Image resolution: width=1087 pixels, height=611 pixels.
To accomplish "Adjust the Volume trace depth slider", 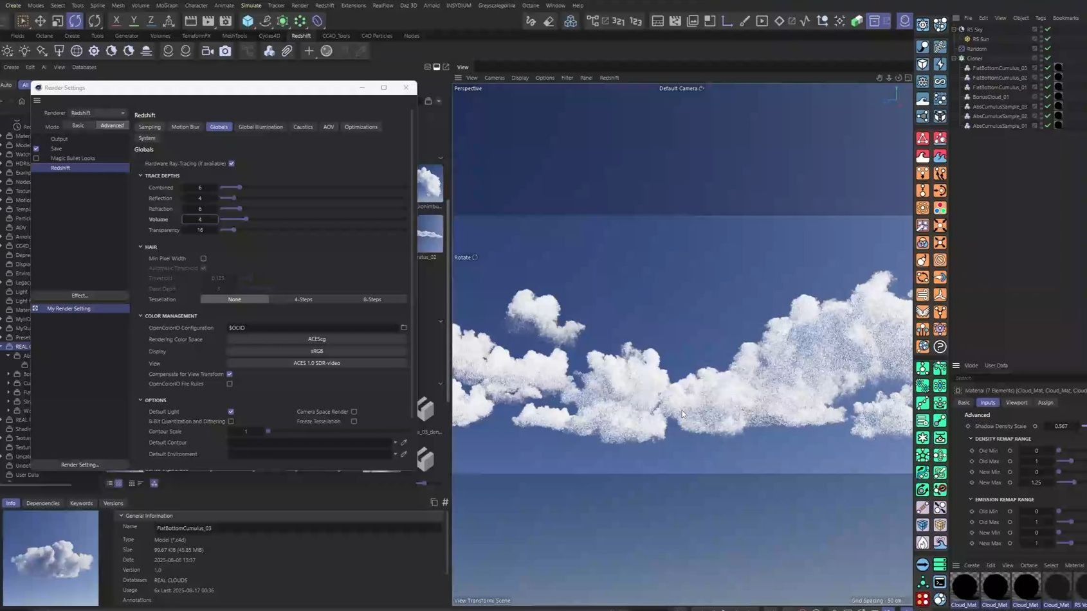I will (x=246, y=219).
